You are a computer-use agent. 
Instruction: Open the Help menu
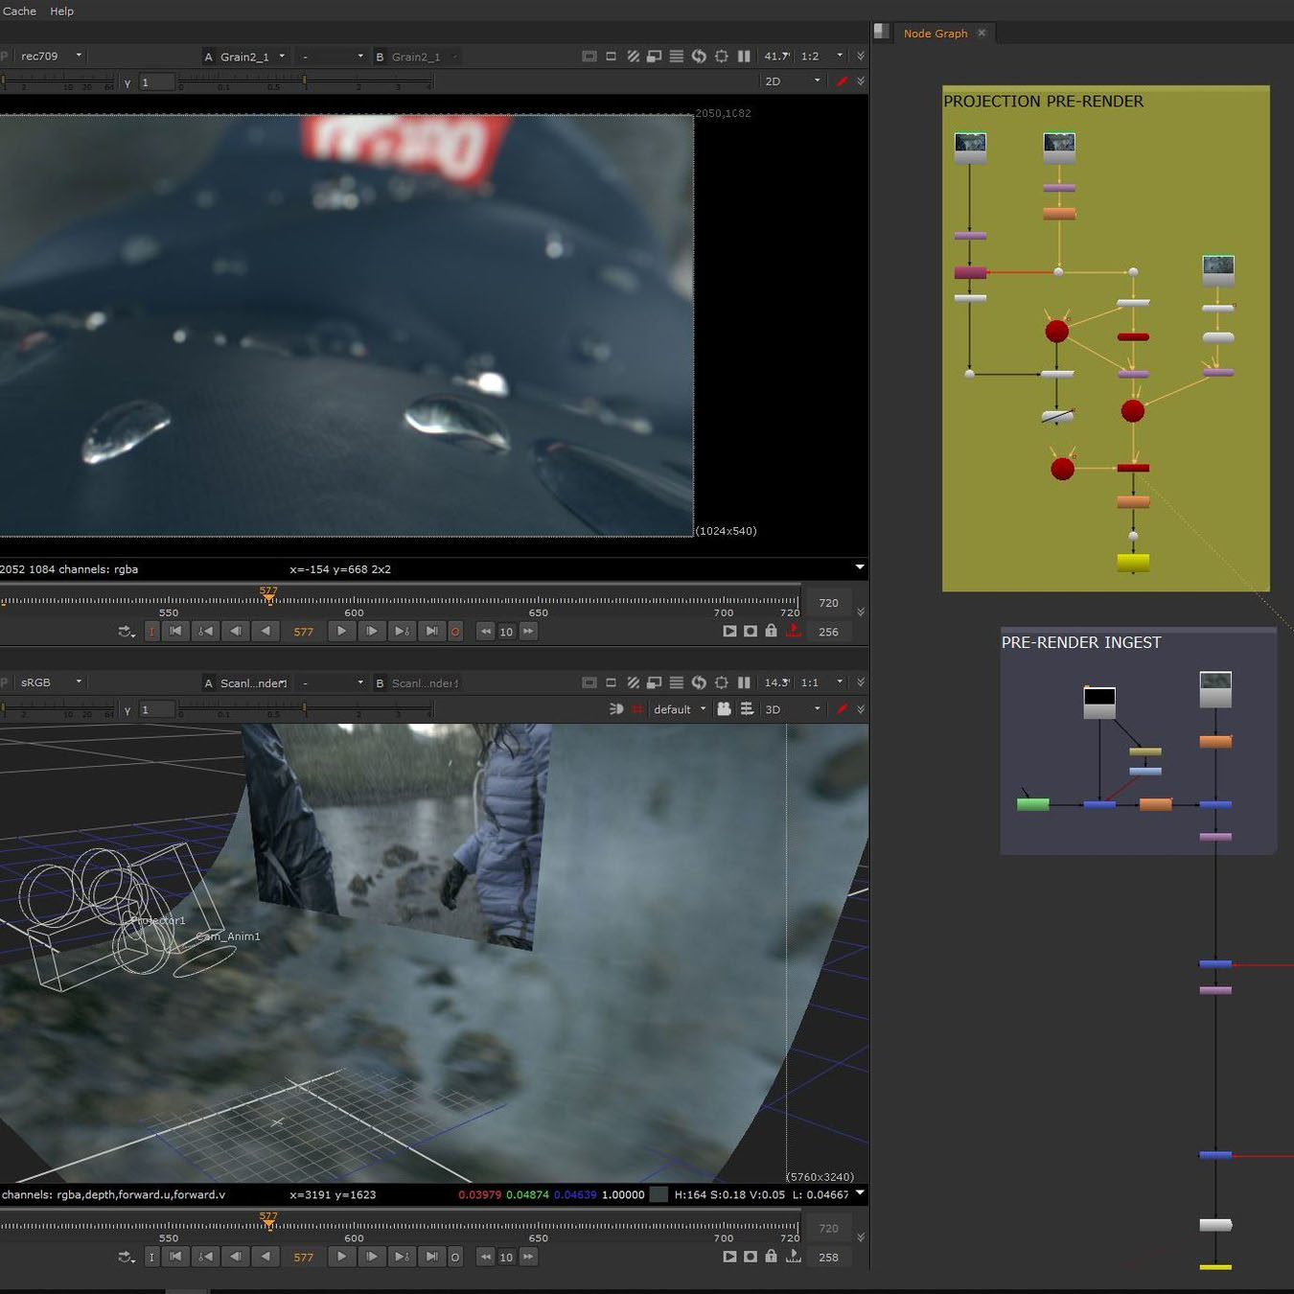coord(61,12)
